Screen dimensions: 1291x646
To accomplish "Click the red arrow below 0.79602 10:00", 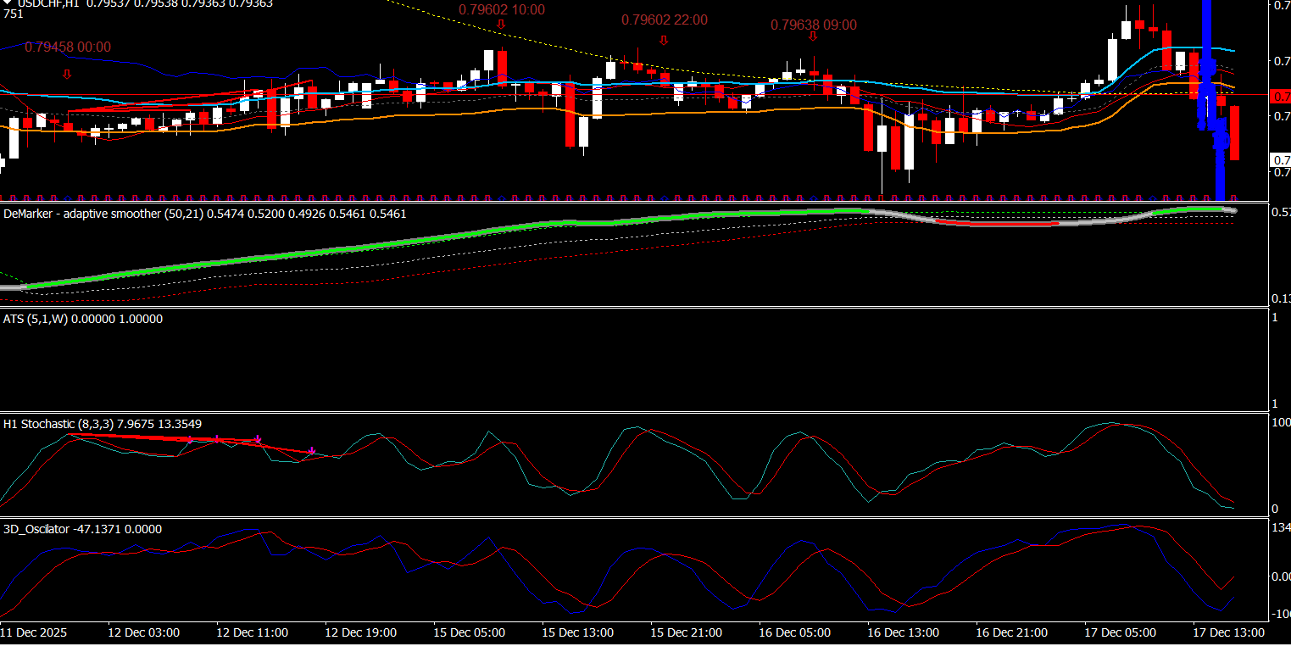I will click(501, 25).
